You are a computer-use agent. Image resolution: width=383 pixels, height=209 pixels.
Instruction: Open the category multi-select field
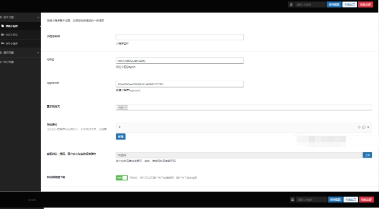click(x=244, y=107)
